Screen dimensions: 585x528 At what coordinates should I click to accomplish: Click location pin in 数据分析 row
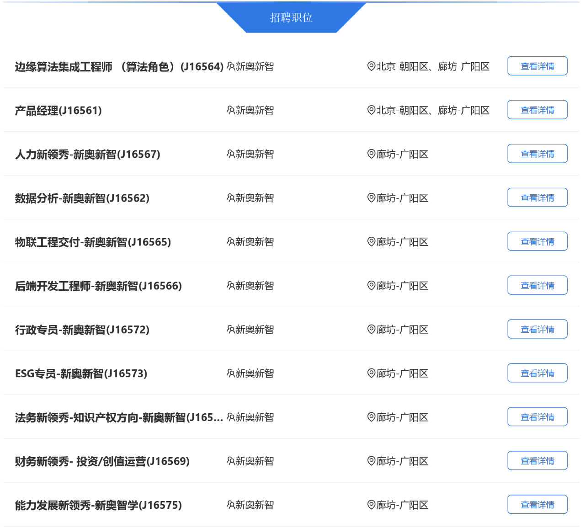click(372, 198)
